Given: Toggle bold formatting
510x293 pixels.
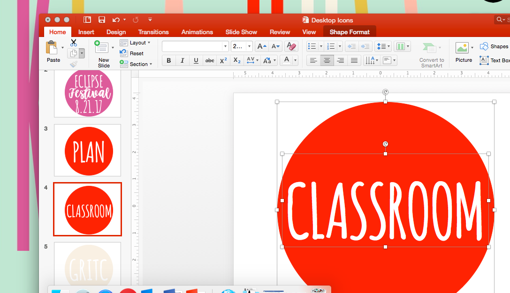Looking at the screenshot, I should (168, 60).
